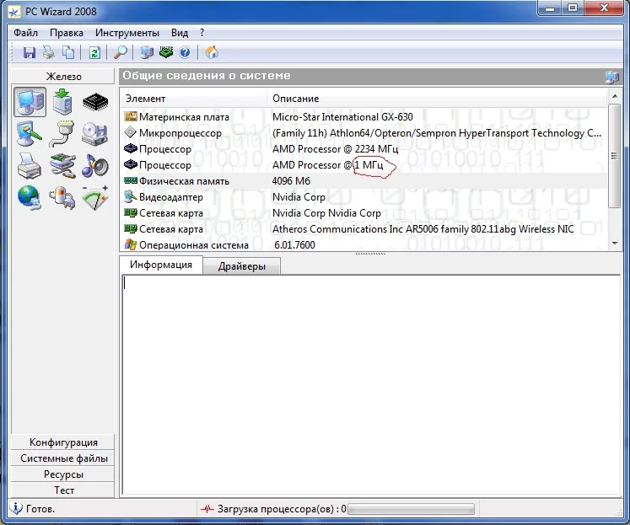Click the icon at right of the header bar
The width and height of the screenshot is (630, 525).
point(612,76)
